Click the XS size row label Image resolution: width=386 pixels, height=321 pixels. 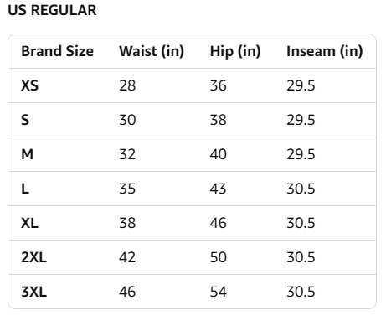(29, 85)
